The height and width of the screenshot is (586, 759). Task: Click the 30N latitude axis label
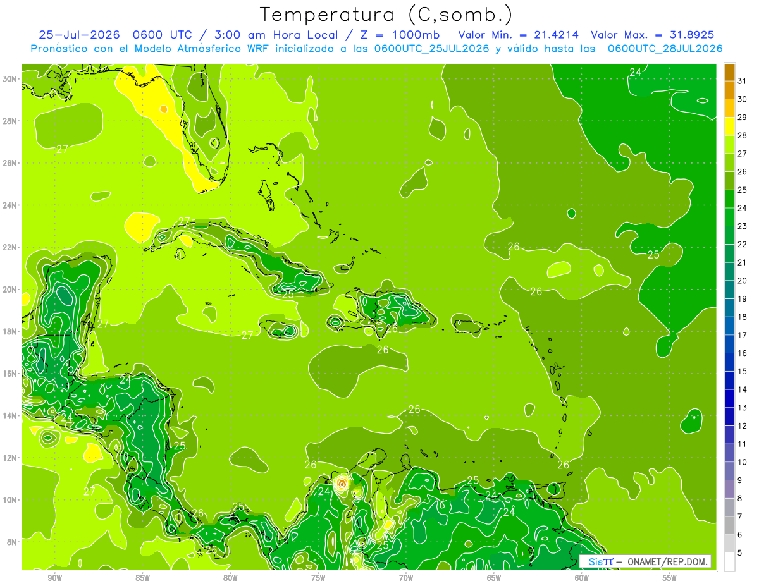(10, 79)
